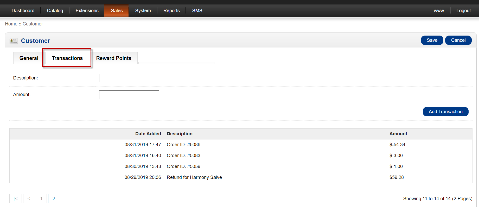Go to Home breadcrumb link
The image size is (479, 208).
(11, 24)
